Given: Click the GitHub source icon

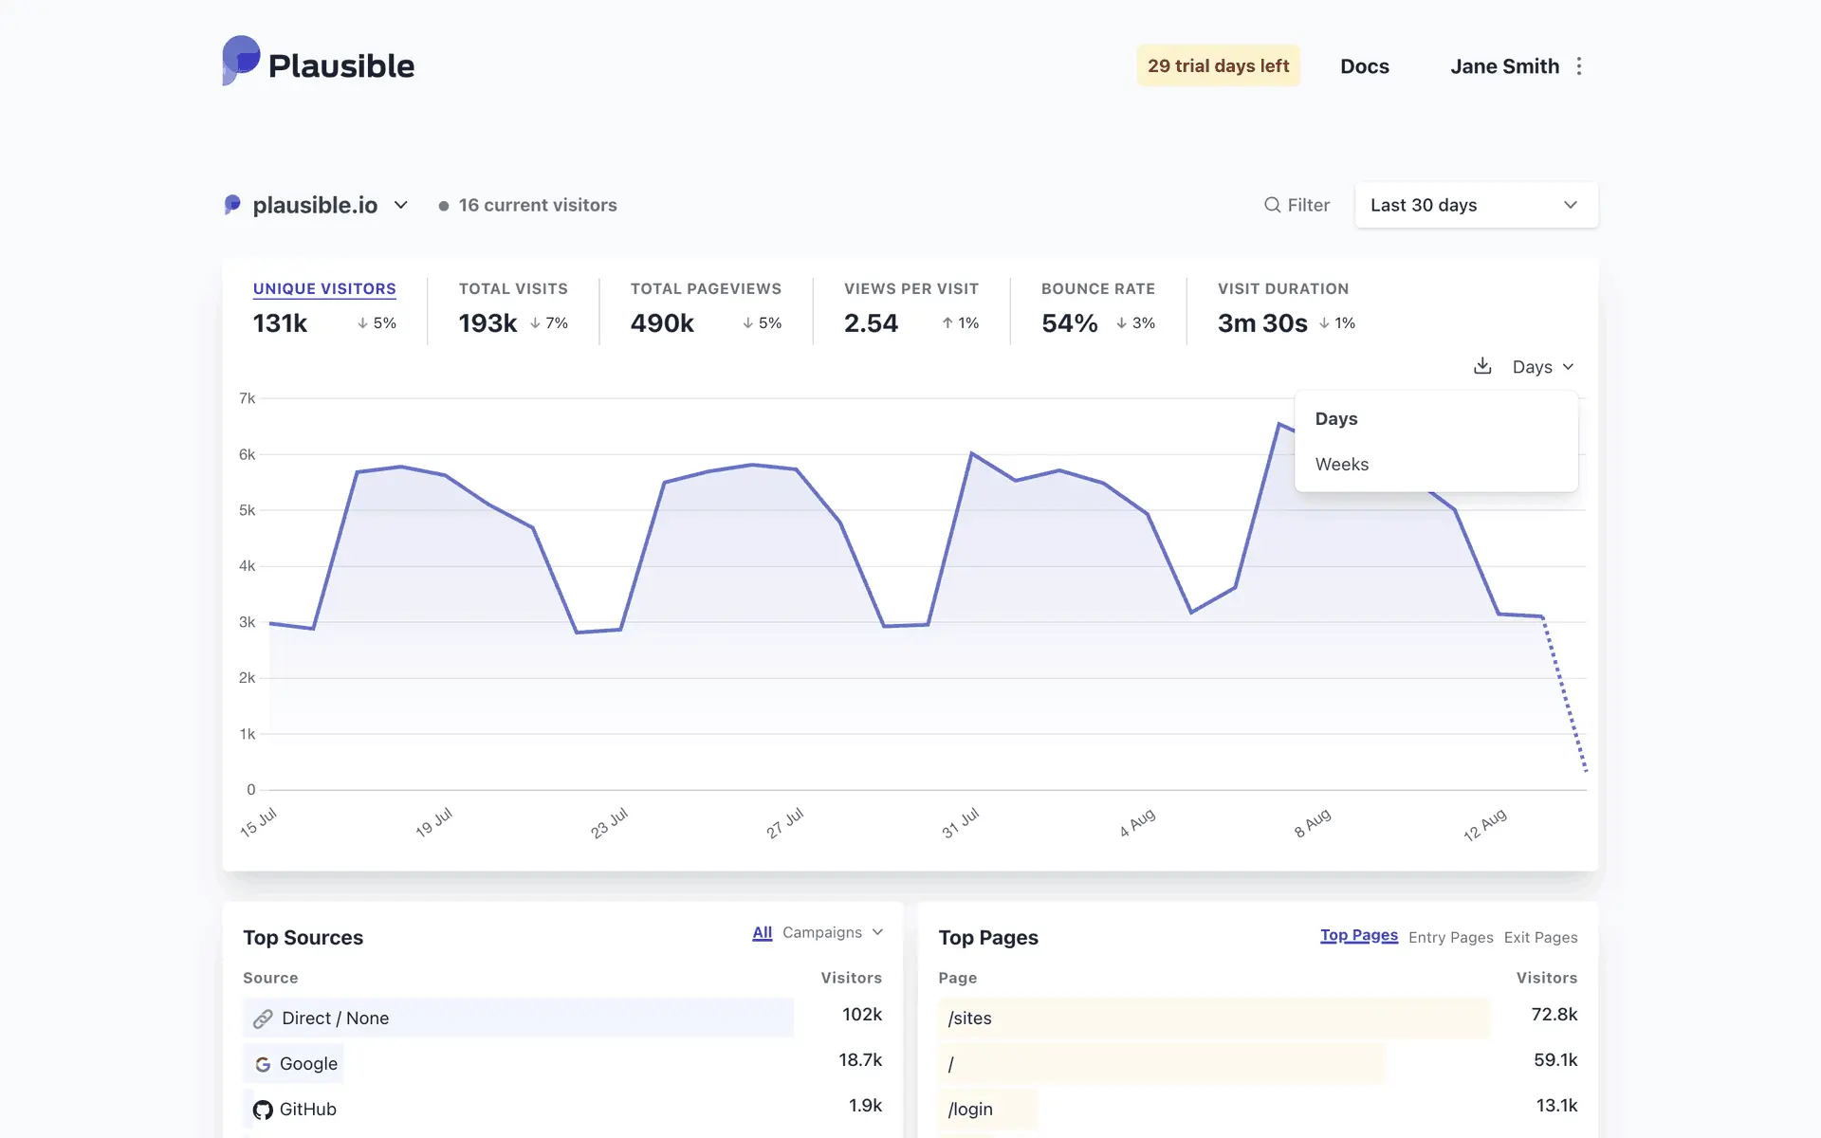Looking at the screenshot, I should (x=263, y=1110).
